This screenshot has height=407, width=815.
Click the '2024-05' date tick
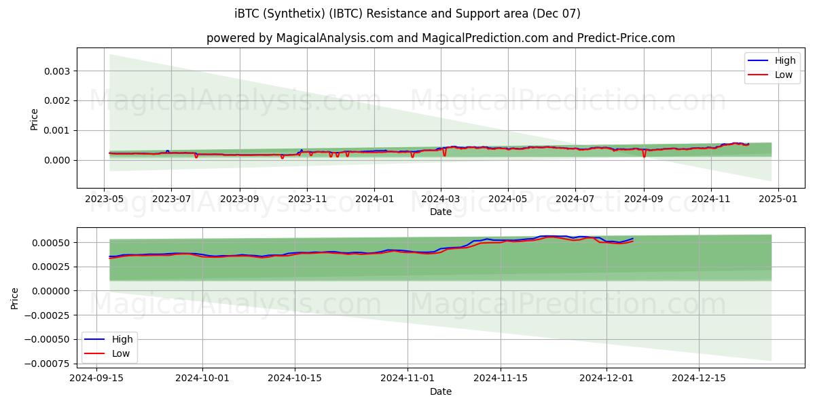click(508, 199)
